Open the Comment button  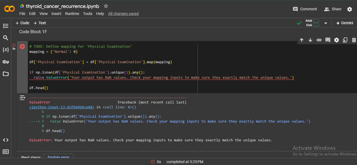click(305, 9)
